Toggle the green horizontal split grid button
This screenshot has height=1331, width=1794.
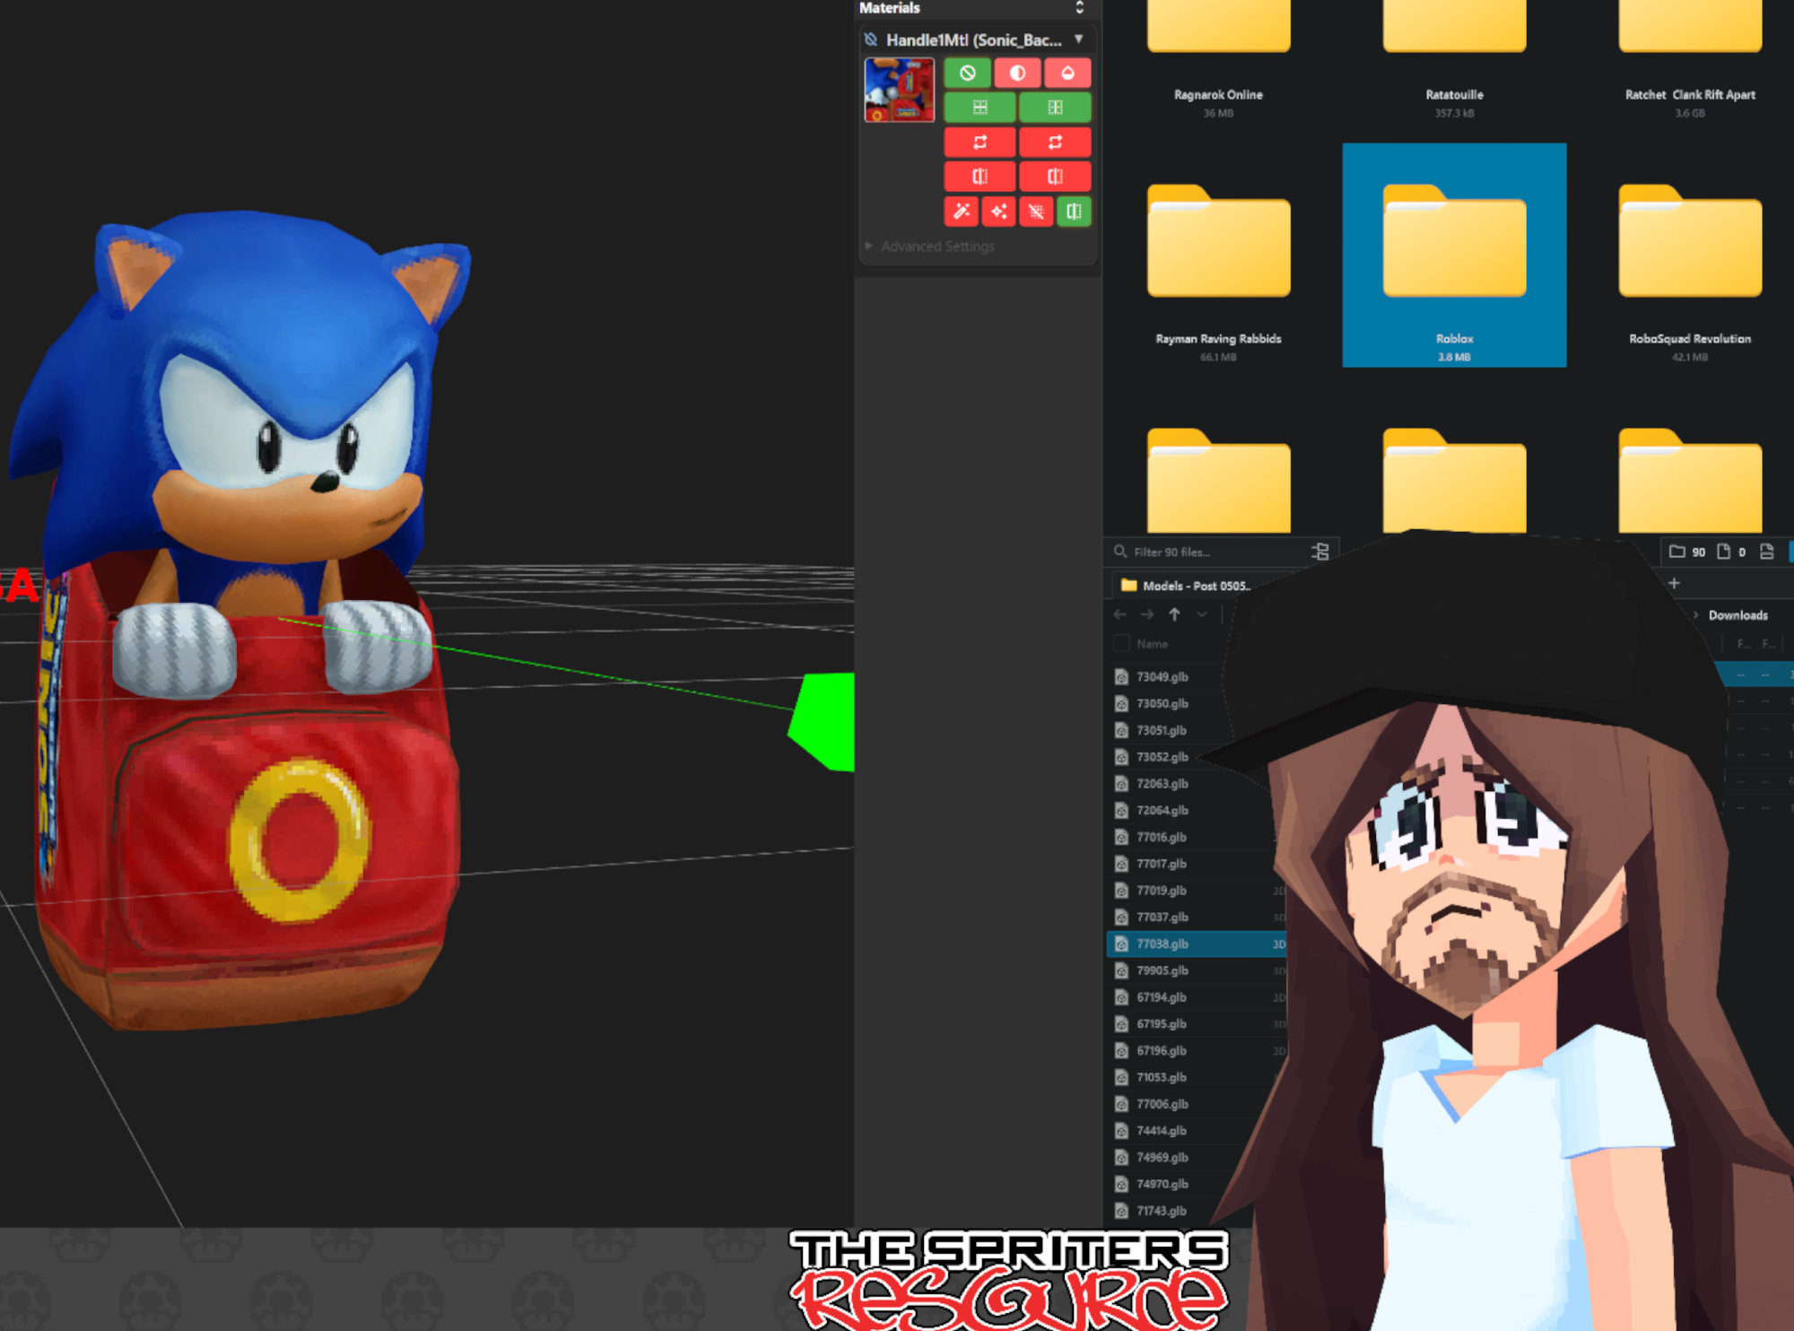980,108
